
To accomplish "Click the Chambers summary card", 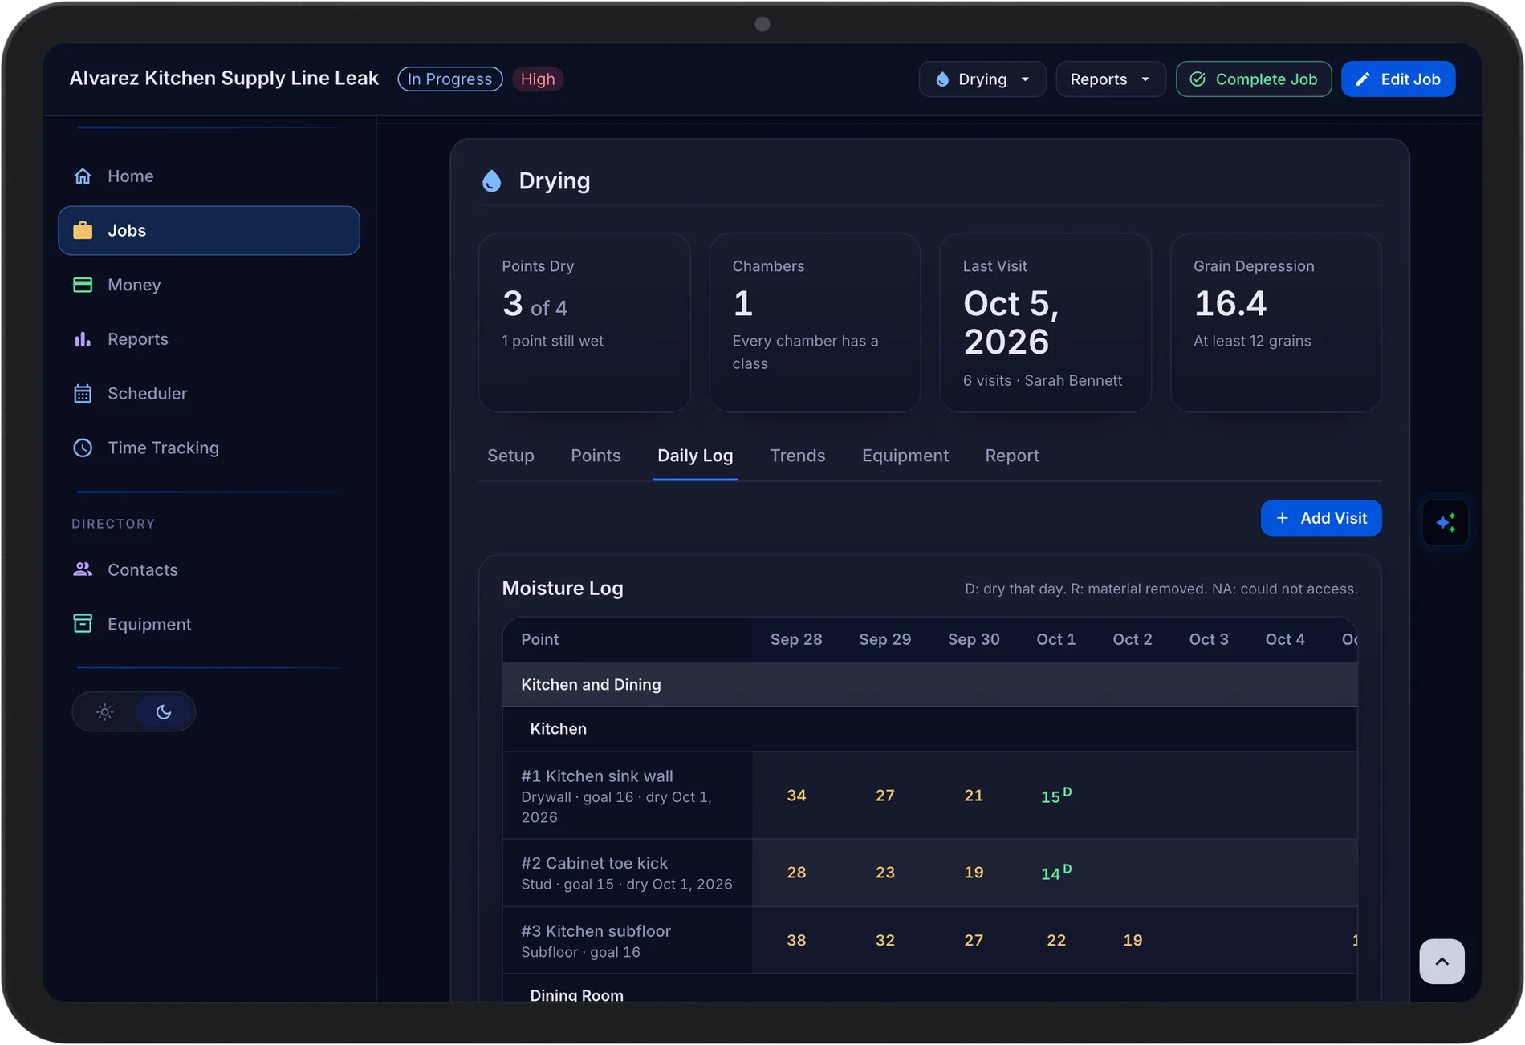I will point(815,322).
